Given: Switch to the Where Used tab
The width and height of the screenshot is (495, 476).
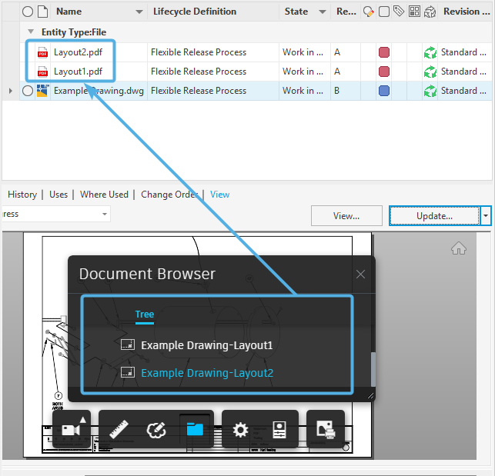Looking at the screenshot, I should click(104, 195).
